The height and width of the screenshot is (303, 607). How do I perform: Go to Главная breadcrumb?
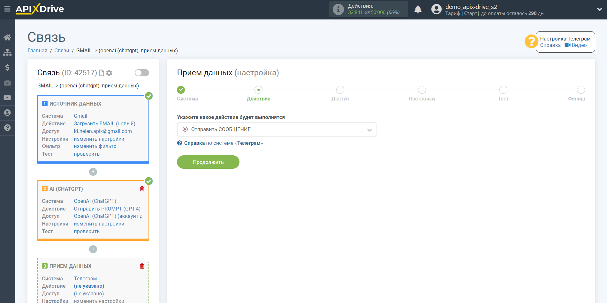coord(37,50)
